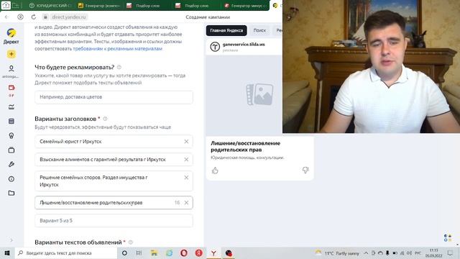This screenshot has height=259, width=460.
Task: Show hidden tray icons chevron
Action: pos(366,253)
